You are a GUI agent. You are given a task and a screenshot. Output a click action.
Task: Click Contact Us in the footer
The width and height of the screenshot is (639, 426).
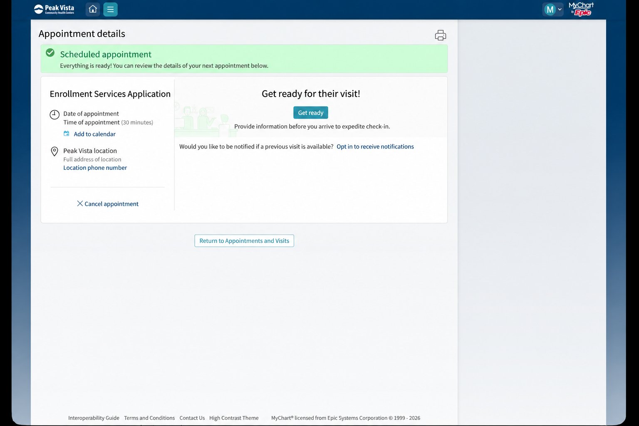click(192, 418)
